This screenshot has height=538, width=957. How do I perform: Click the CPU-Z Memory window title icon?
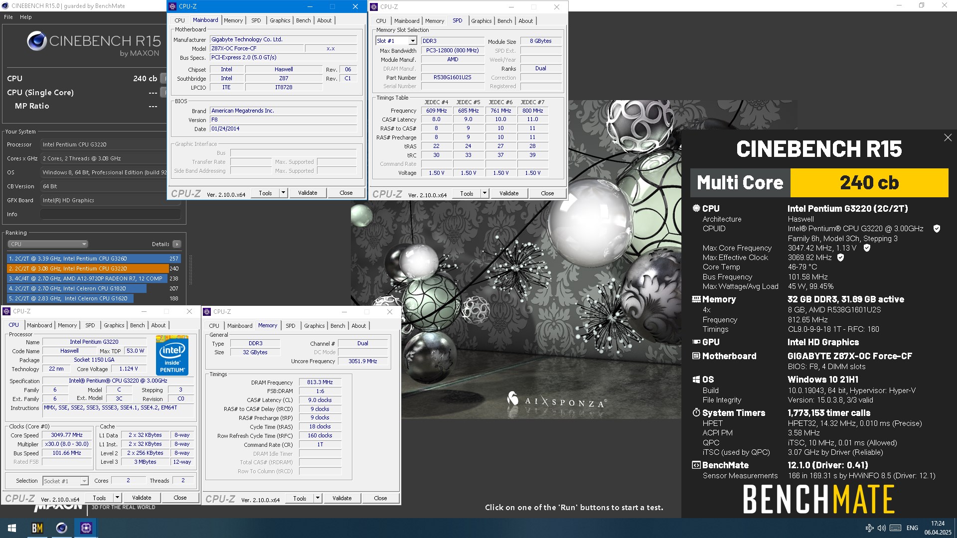click(x=207, y=312)
